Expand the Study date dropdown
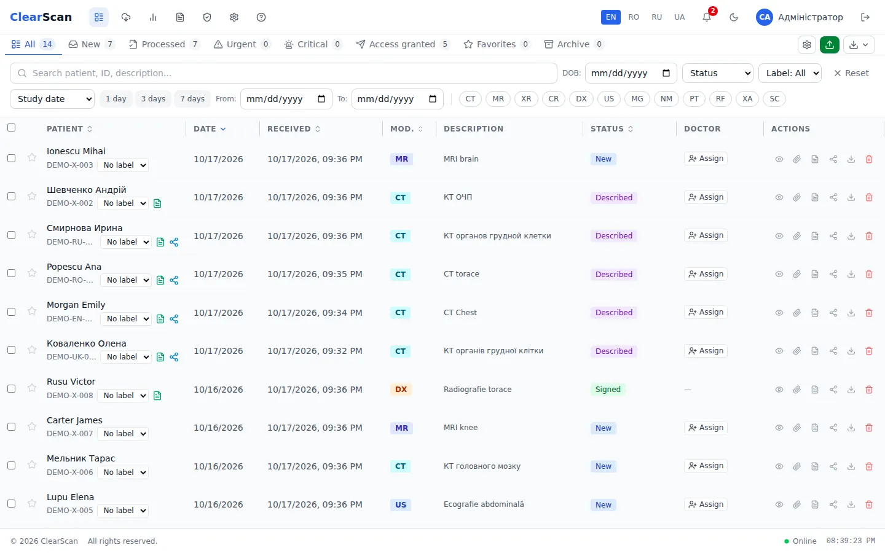885x553 pixels. pyautogui.click(x=52, y=99)
